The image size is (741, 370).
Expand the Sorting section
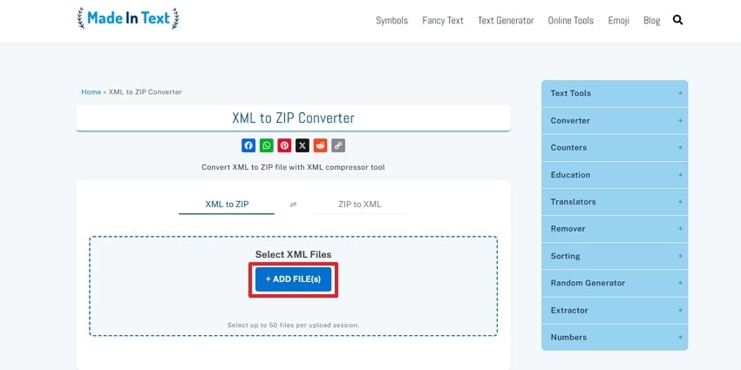point(615,256)
